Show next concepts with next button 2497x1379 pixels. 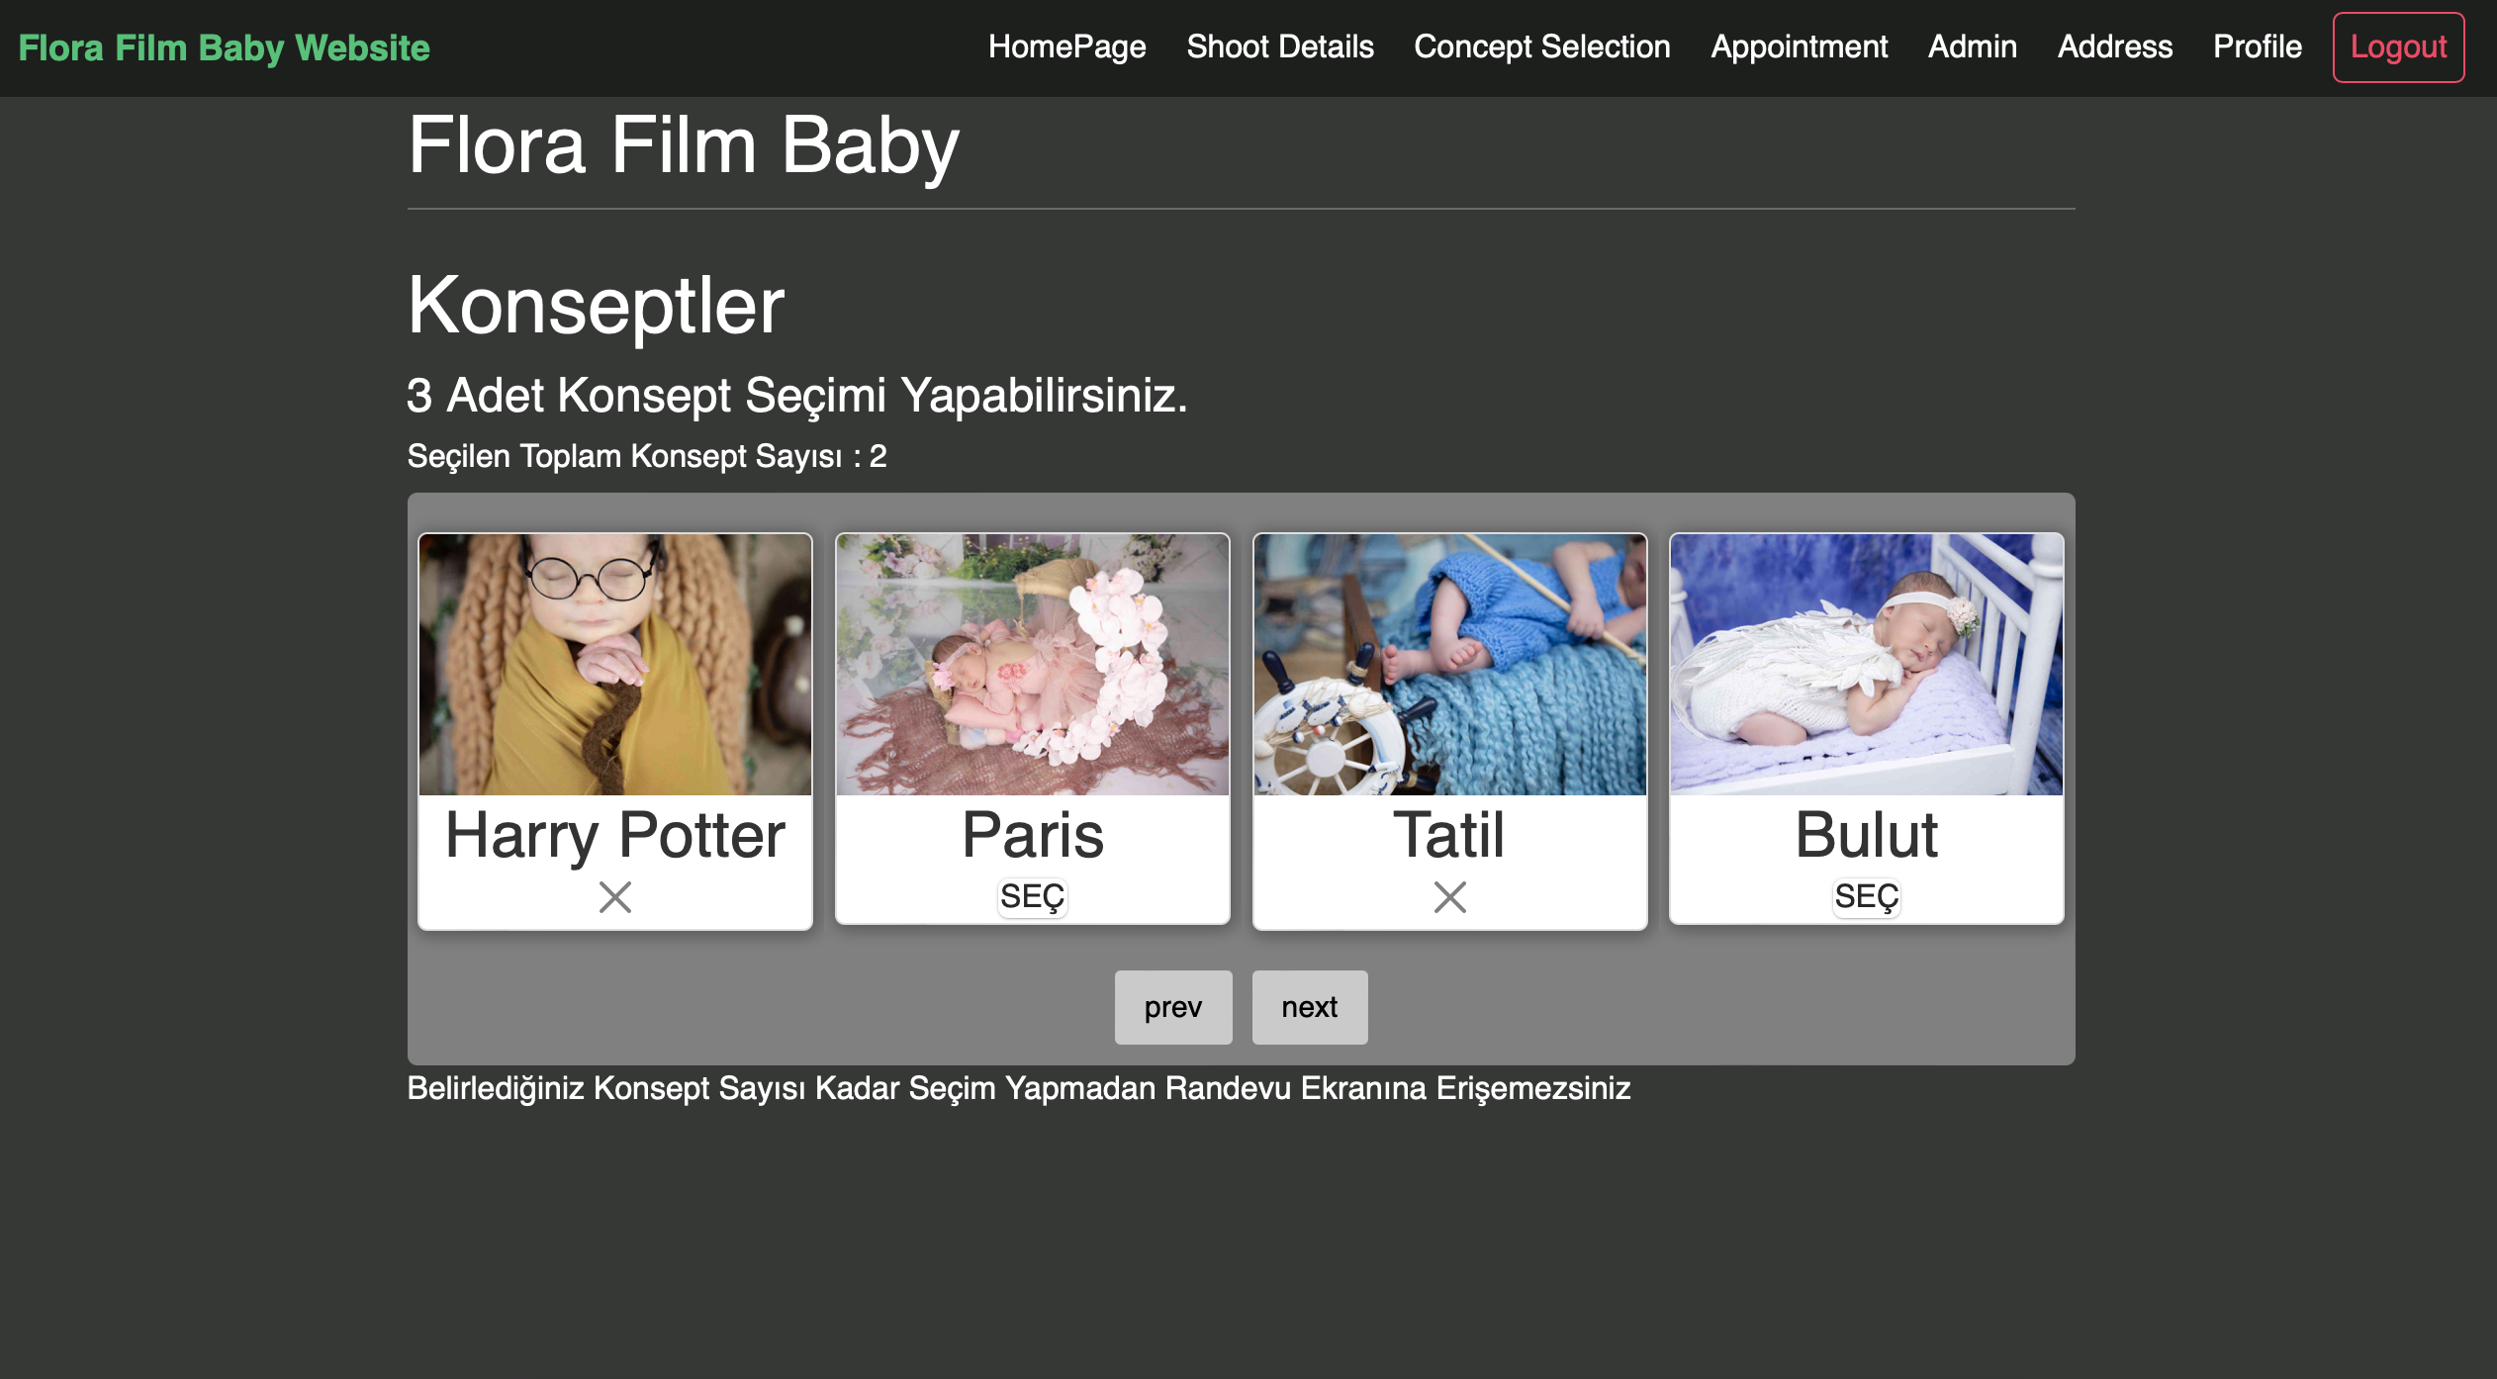pos(1309,1007)
